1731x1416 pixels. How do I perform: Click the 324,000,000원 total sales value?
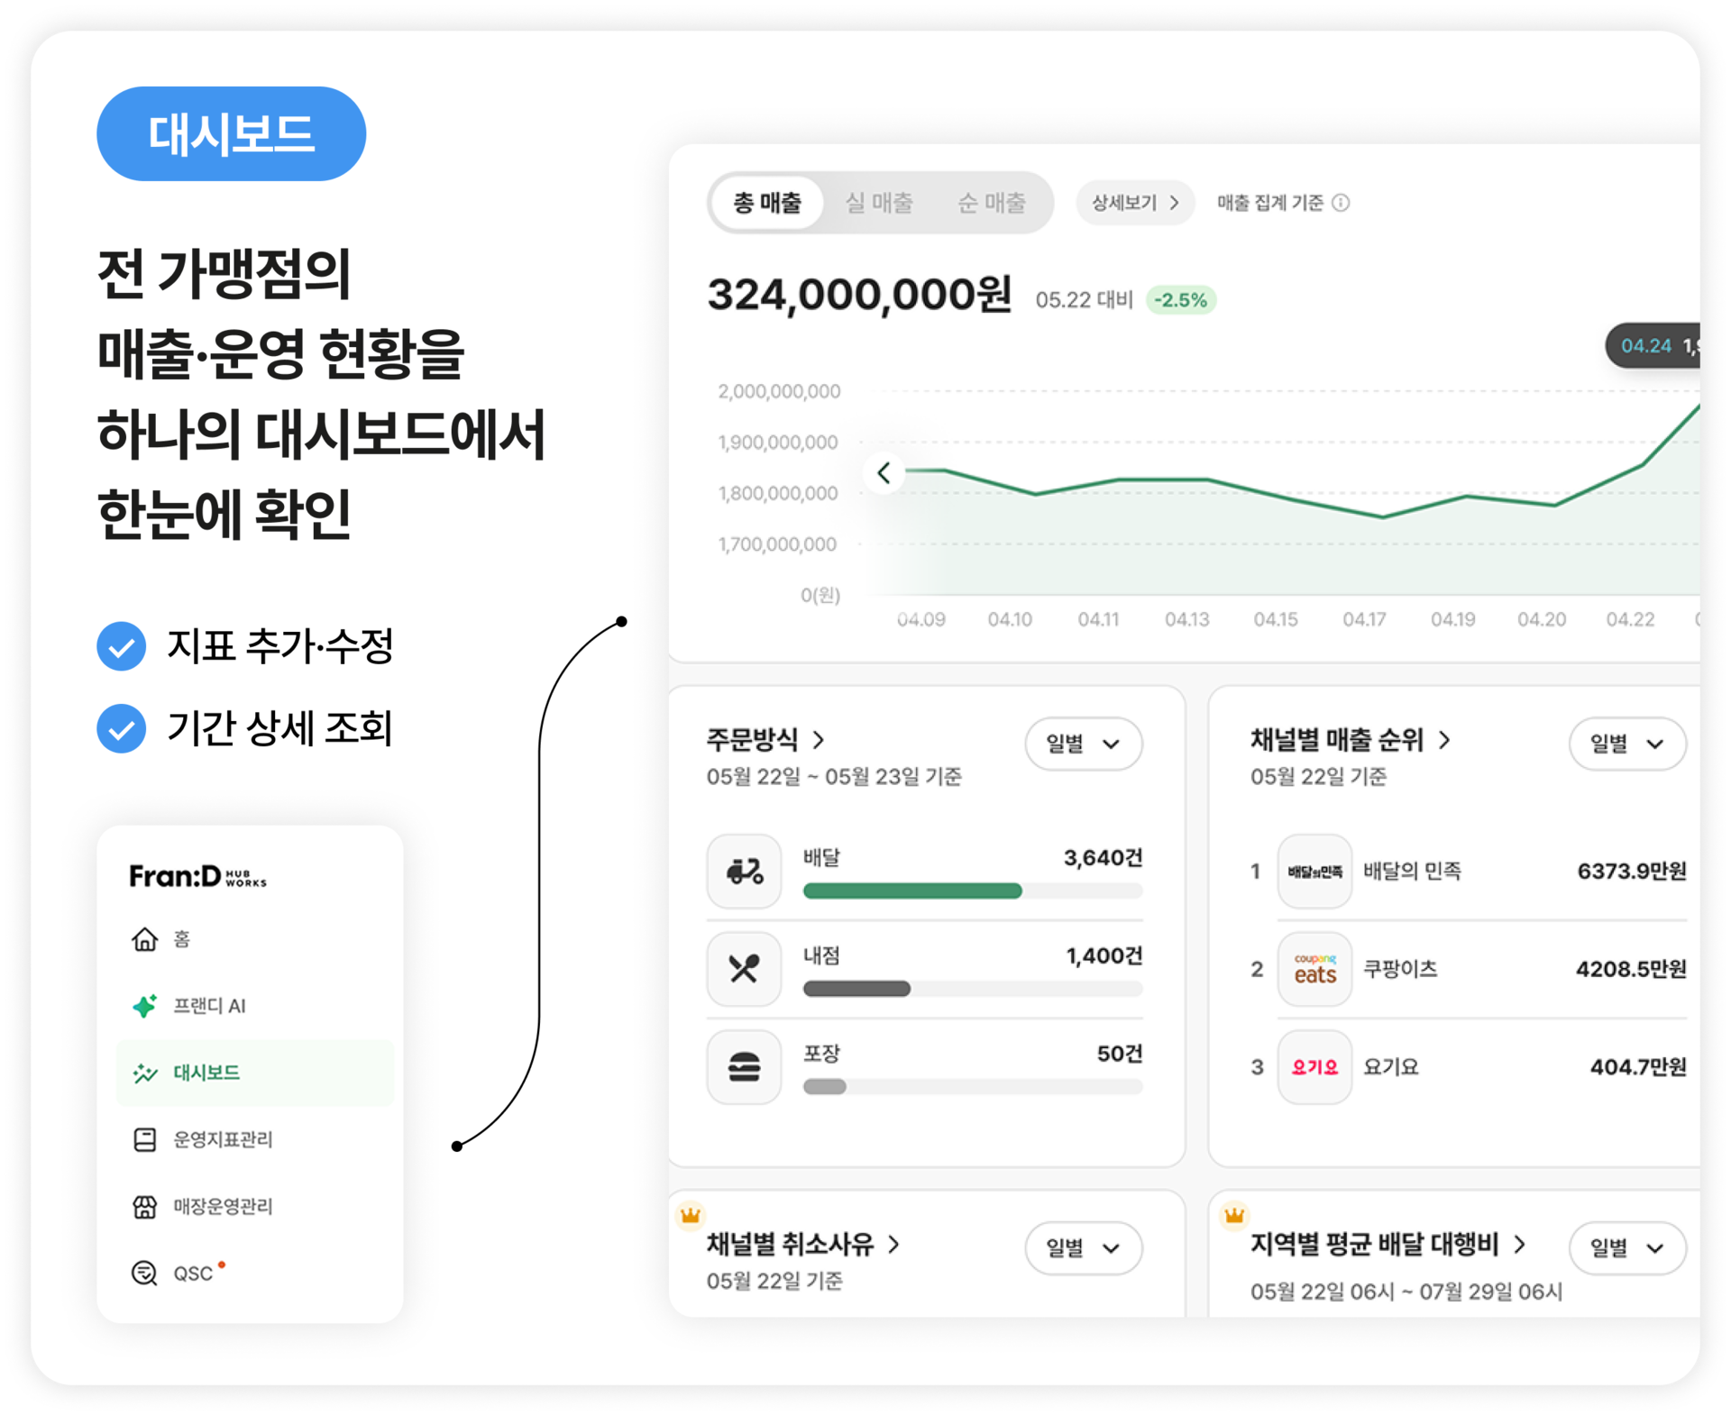pyautogui.click(x=859, y=295)
